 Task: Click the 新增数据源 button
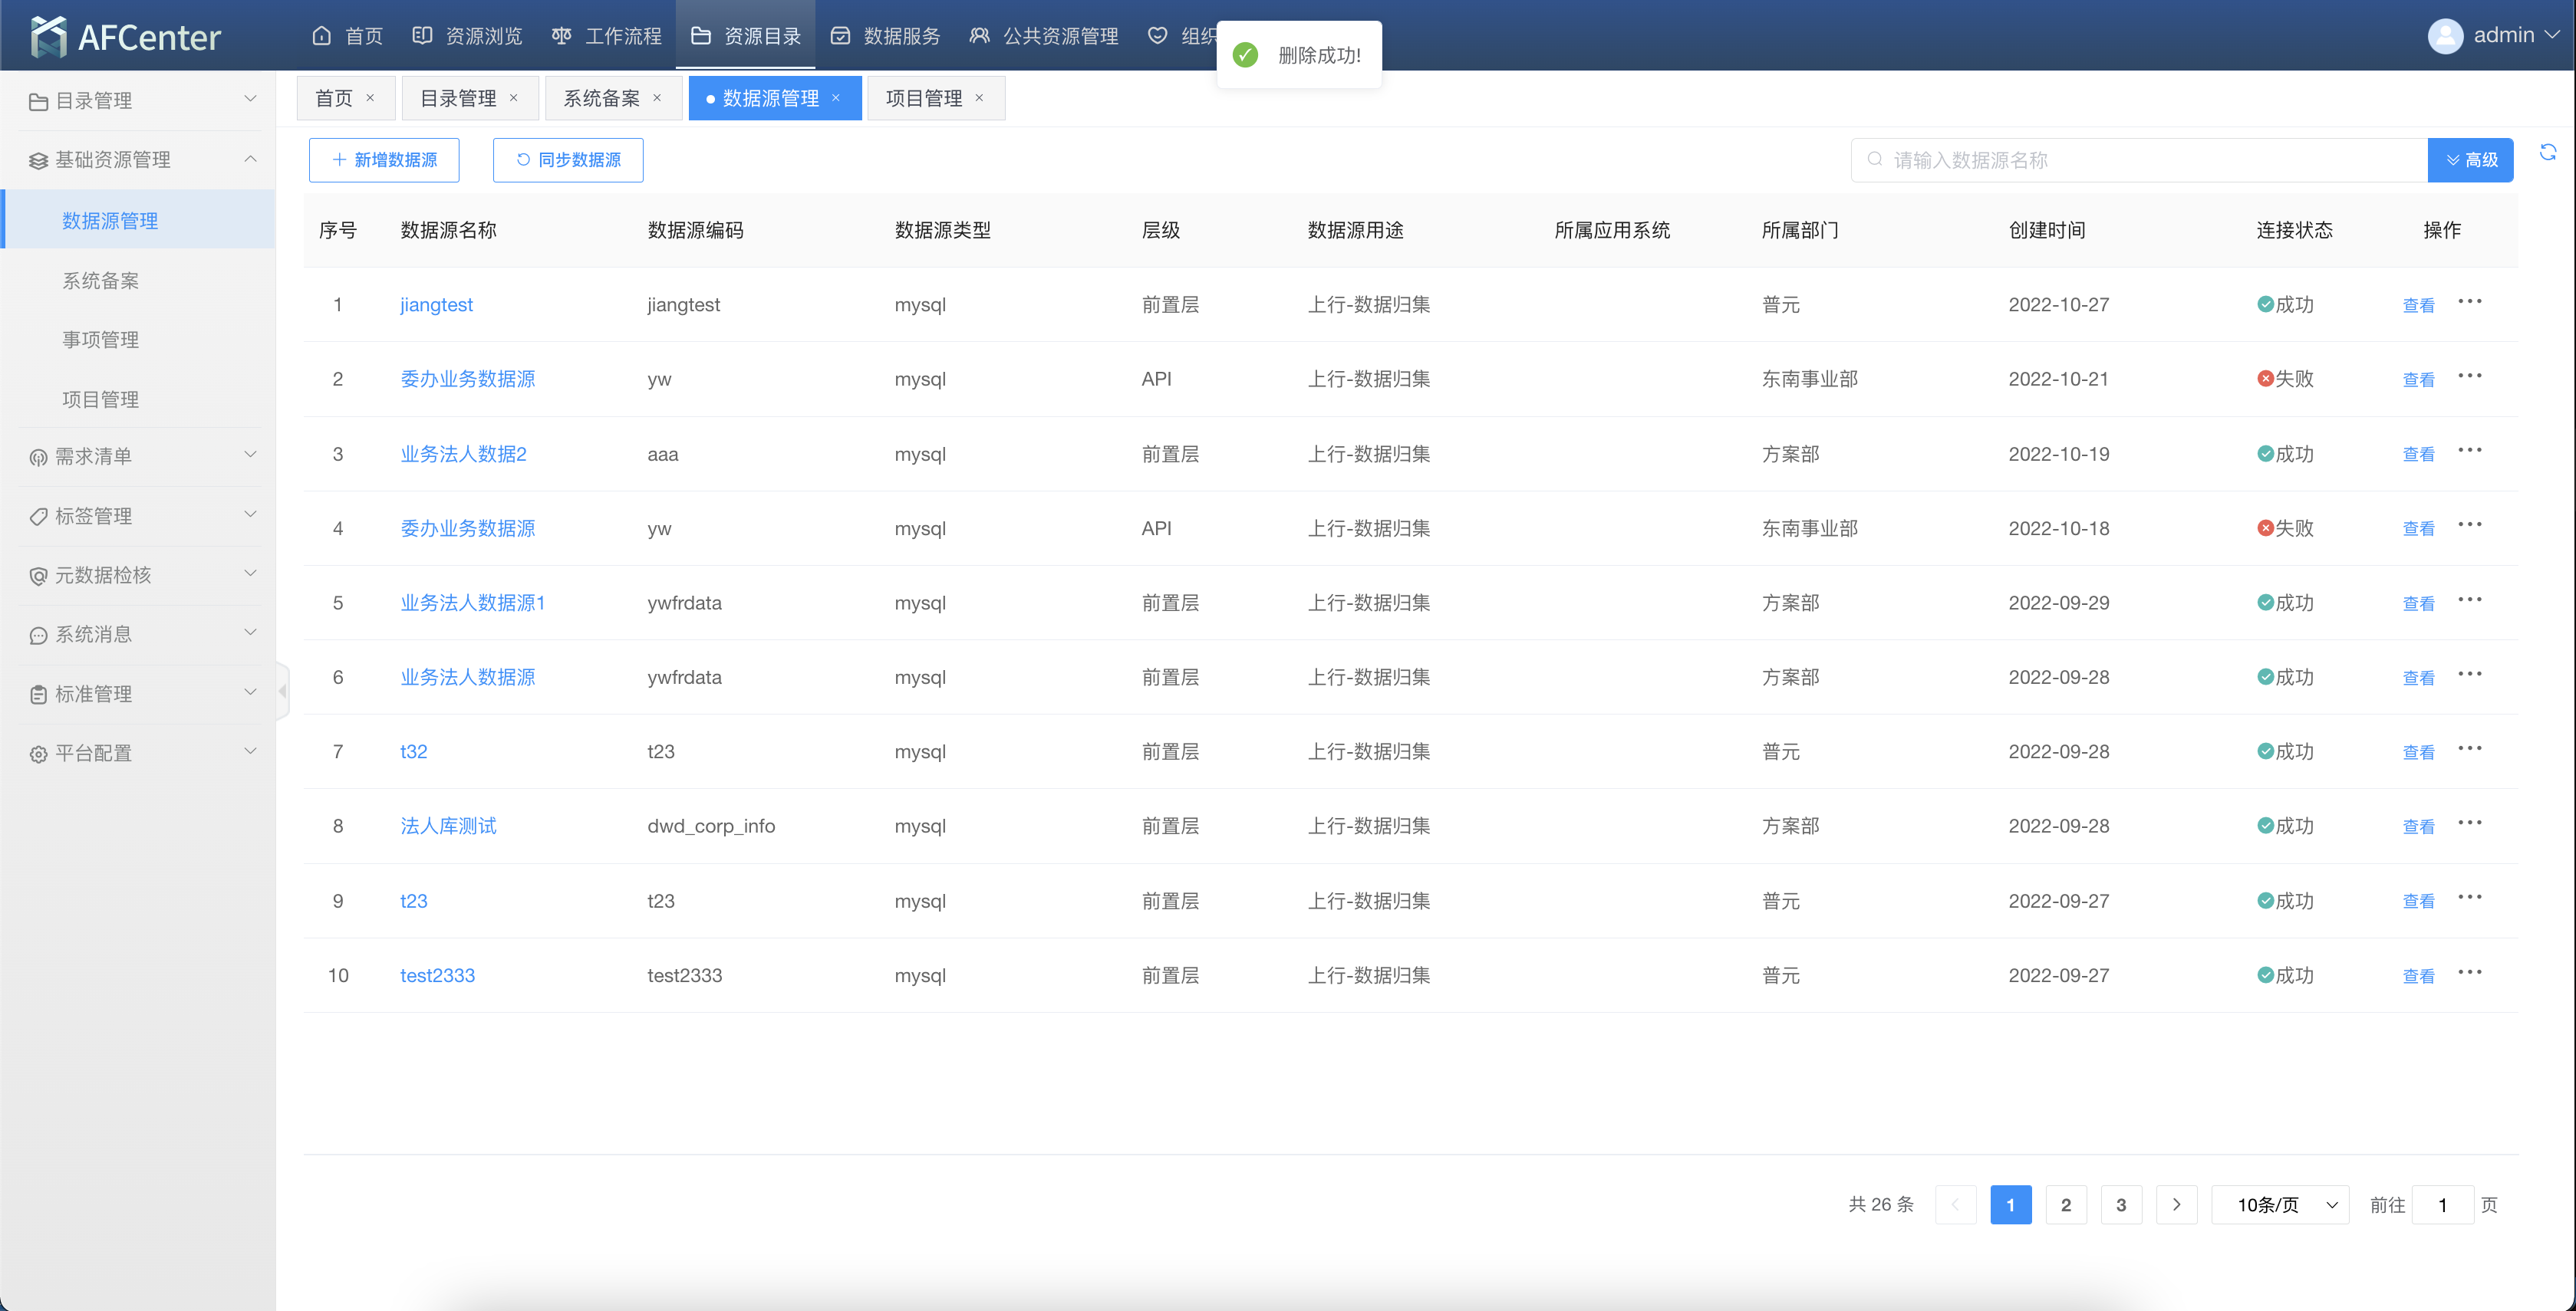(384, 160)
